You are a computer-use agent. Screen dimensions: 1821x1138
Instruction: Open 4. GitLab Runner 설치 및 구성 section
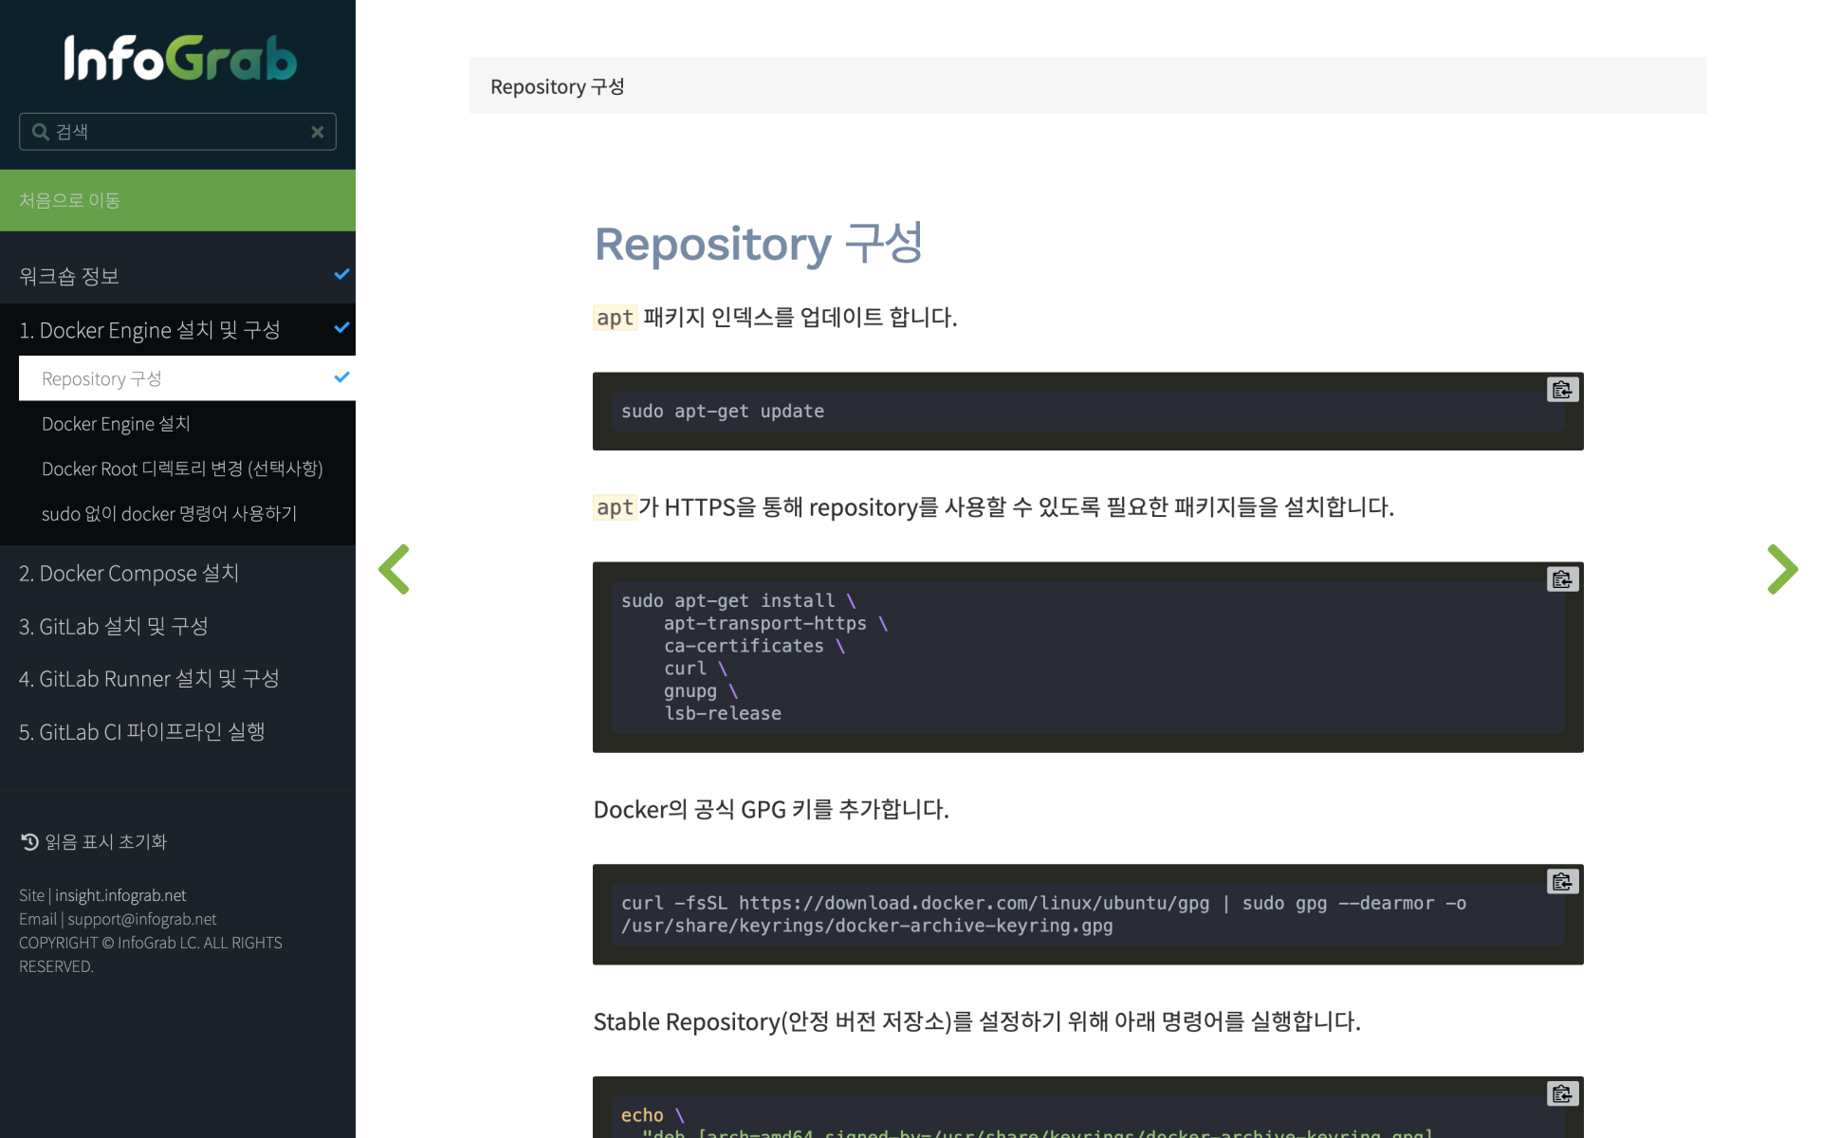coord(149,679)
